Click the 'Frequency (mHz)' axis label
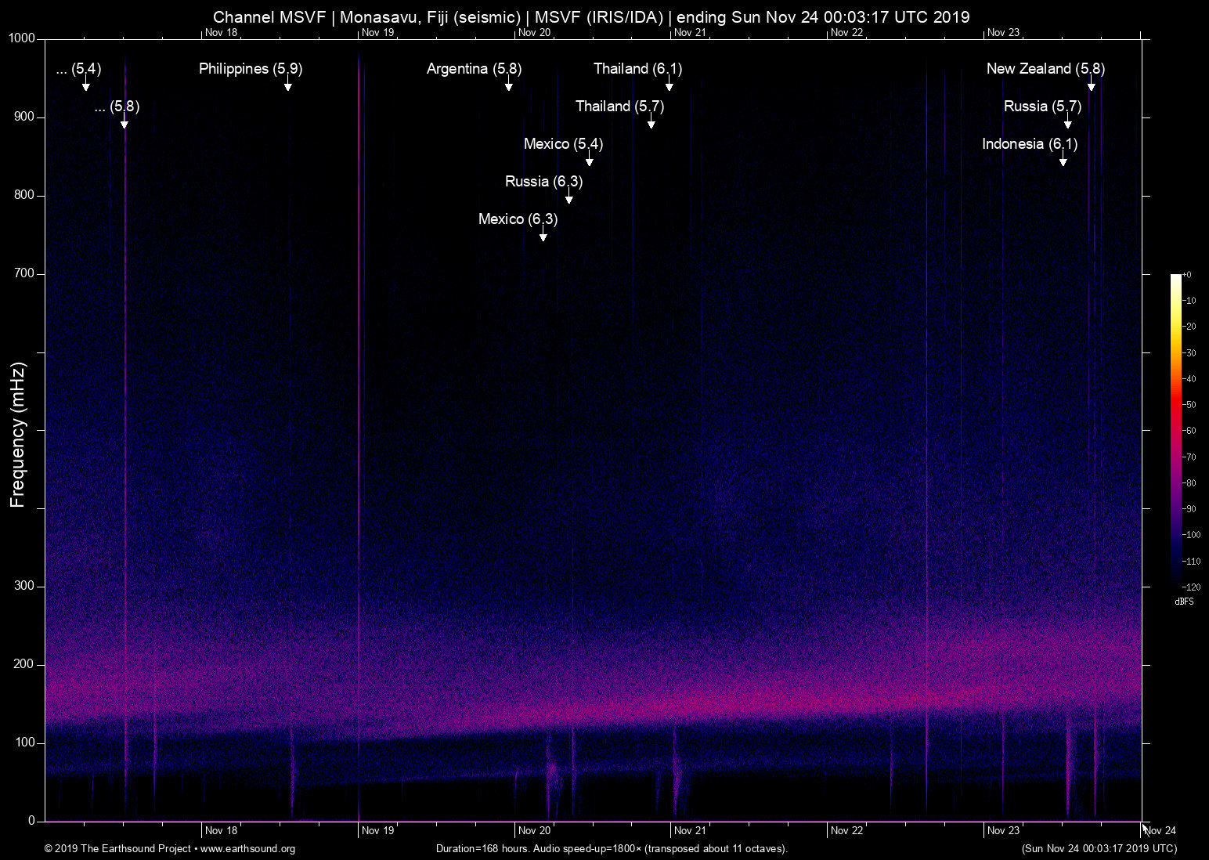The image size is (1209, 860). 18,435
